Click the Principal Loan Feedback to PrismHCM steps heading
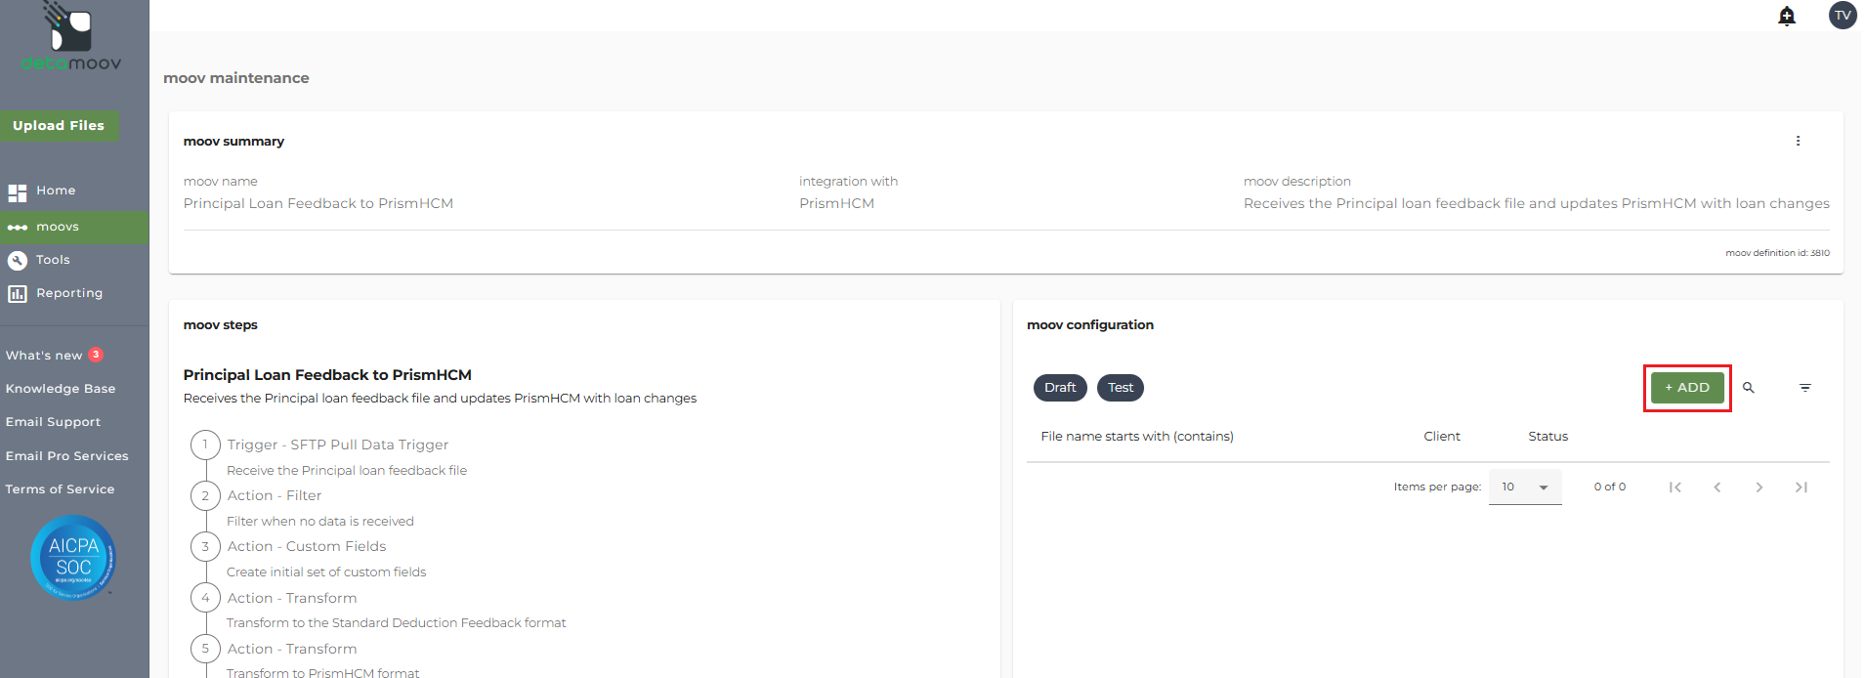The width and height of the screenshot is (1864, 678). 327,375
